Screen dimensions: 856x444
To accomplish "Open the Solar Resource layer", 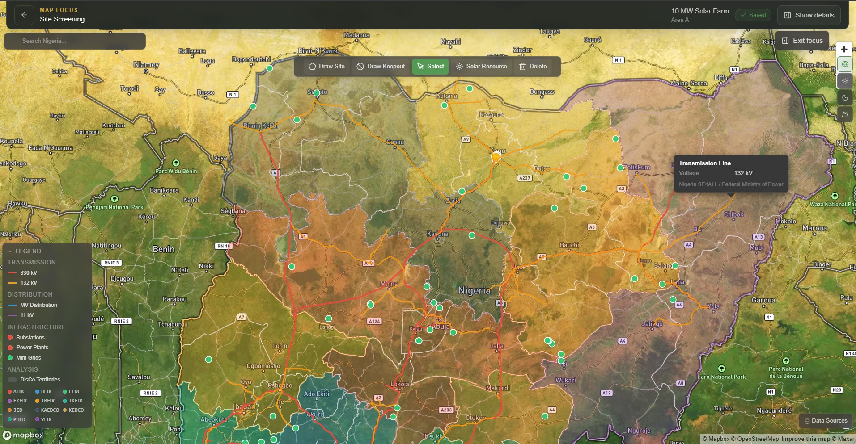I will coord(481,67).
